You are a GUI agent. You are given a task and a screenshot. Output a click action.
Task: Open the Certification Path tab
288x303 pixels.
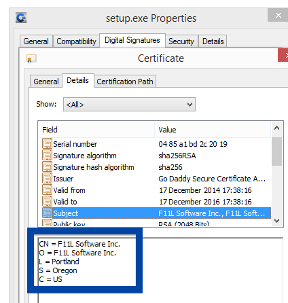[125, 82]
